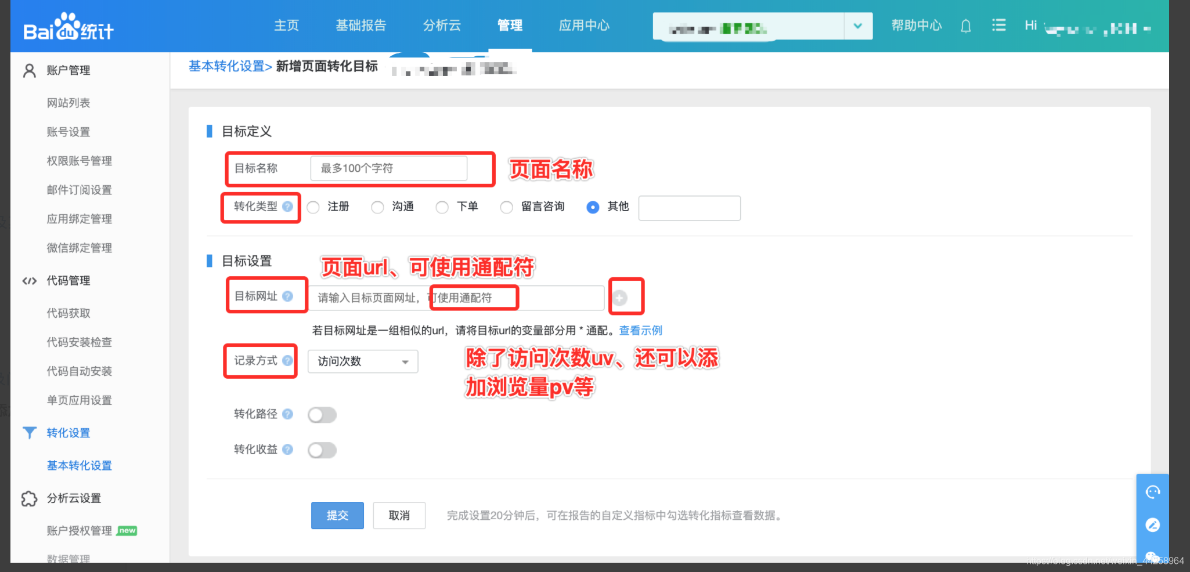Open 代码安装检查 in sidebar
The width and height of the screenshot is (1190, 572).
coord(80,342)
